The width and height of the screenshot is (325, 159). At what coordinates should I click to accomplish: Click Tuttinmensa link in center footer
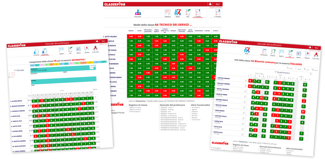(196, 119)
